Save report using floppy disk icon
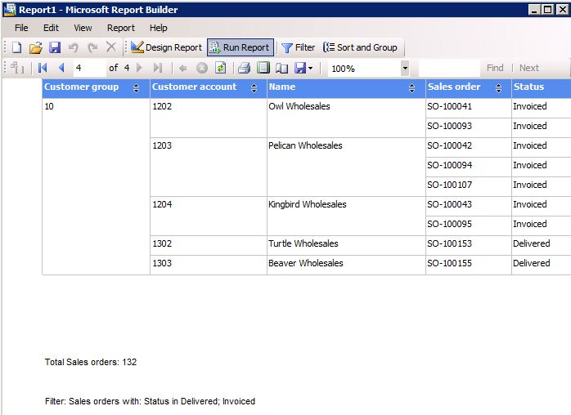The height and width of the screenshot is (415, 571). 55,47
